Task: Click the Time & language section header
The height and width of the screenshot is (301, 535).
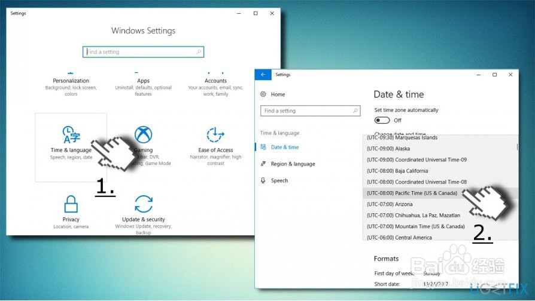Action: pyautogui.click(x=280, y=133)
